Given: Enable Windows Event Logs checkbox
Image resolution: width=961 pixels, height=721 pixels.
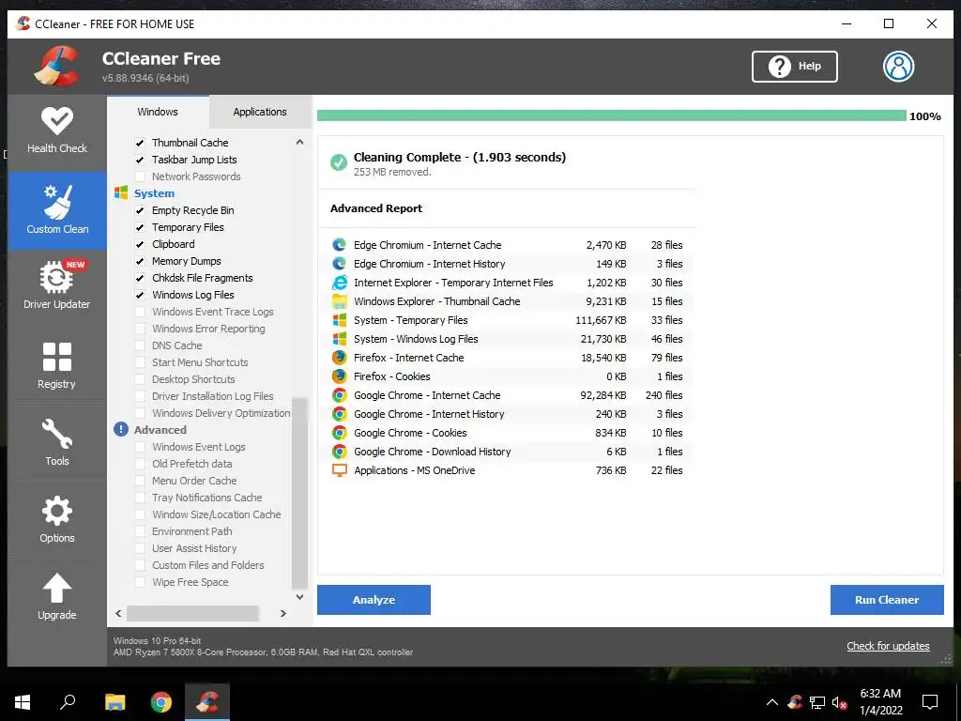Looking at the screenshot, I should pyautogui.click(x=140, y=447).
